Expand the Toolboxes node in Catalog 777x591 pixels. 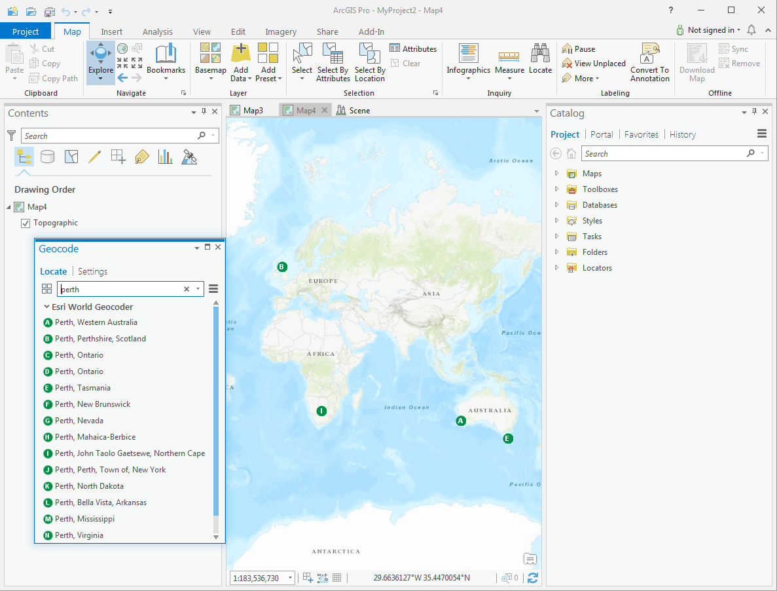pyautogui.click(x=556, y=189)
